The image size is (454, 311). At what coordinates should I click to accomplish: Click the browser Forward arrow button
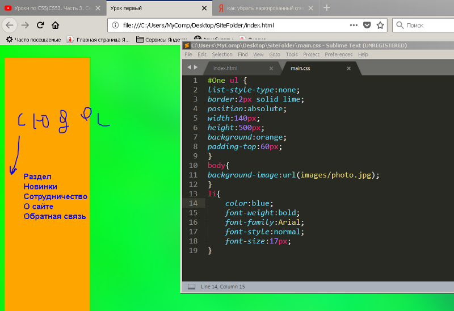(25, 25)
